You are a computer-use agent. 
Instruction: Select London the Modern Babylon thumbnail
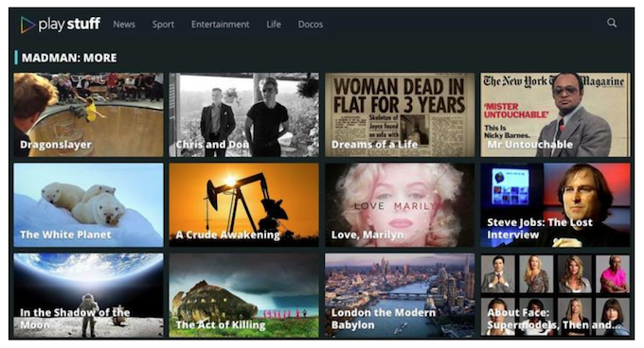point(400,295)
